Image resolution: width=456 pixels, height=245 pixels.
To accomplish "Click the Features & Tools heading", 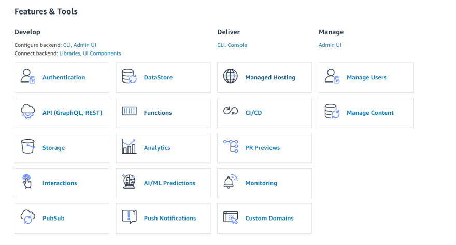I will pos(46,11).
